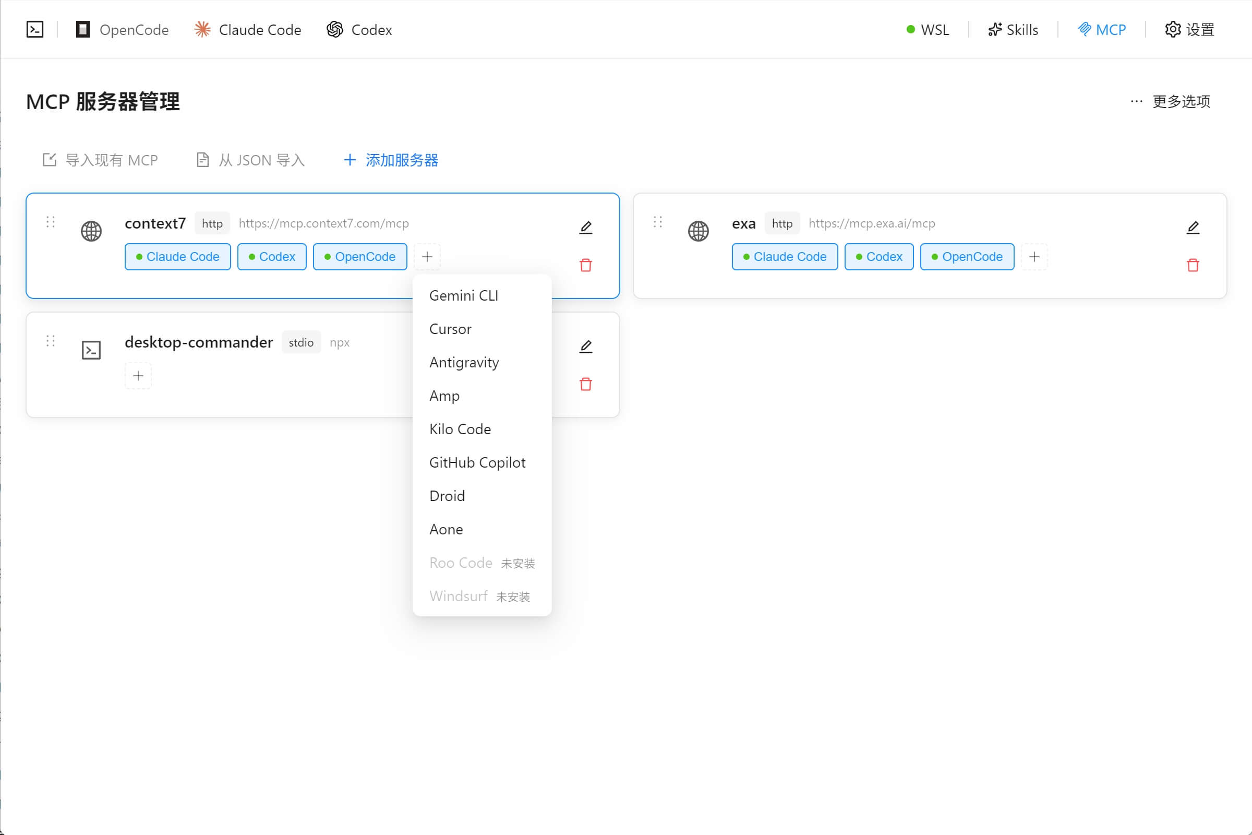Screen dimensions: 1252x835
Task: Click the desktop-commander server name
Action: [199, 342]
